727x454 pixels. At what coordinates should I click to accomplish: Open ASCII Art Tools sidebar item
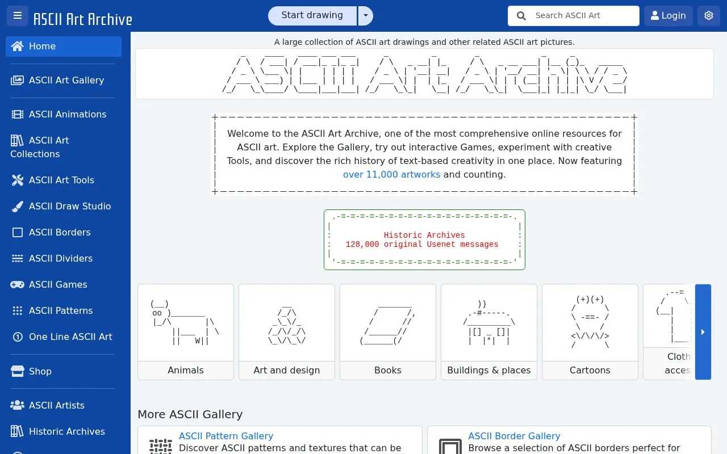(64, 180)
